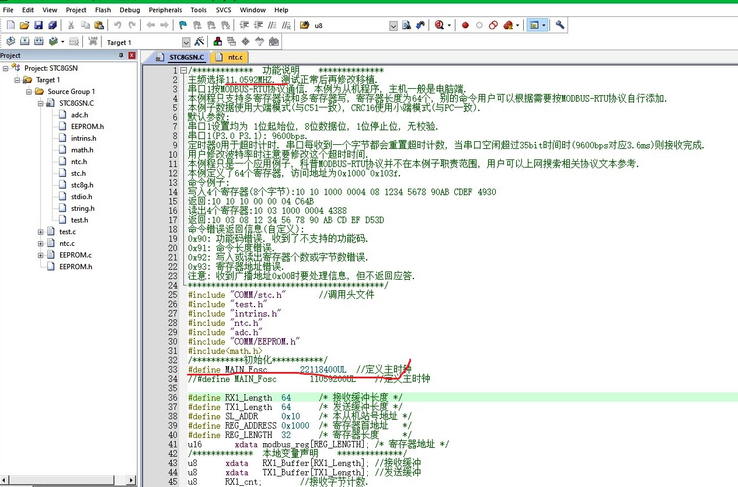Navigate forwards with the right arrow icon
Screen dimensions: 738x487
click(x=165, y=25)
